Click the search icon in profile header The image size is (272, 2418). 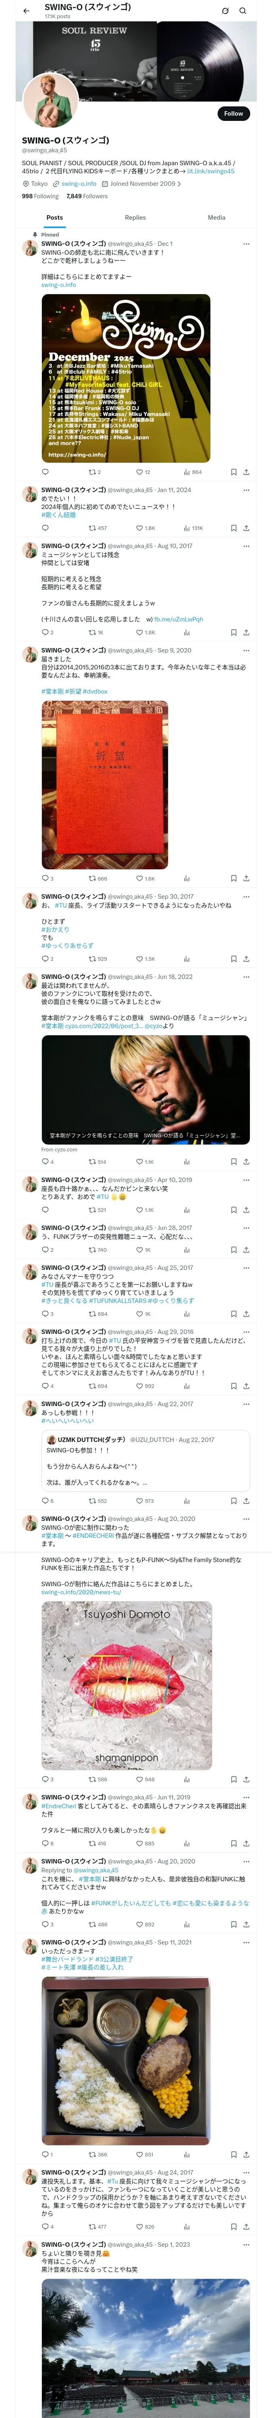[243, 11]
